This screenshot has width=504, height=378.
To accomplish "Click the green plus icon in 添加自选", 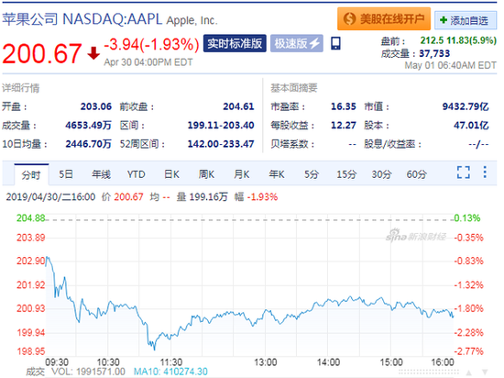I will (444, 20).
